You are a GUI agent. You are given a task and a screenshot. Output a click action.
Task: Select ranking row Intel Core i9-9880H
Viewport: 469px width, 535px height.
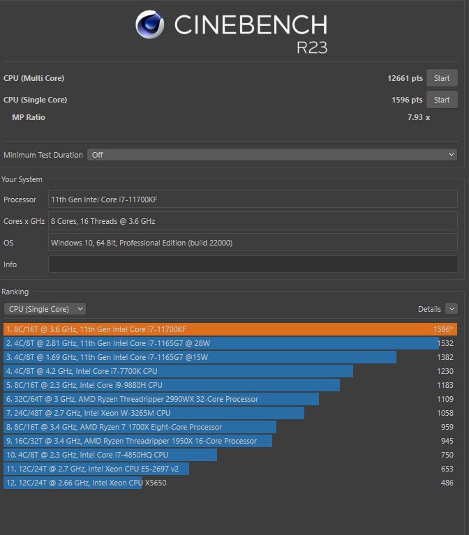pyautogui.click(x=230, y=385)
